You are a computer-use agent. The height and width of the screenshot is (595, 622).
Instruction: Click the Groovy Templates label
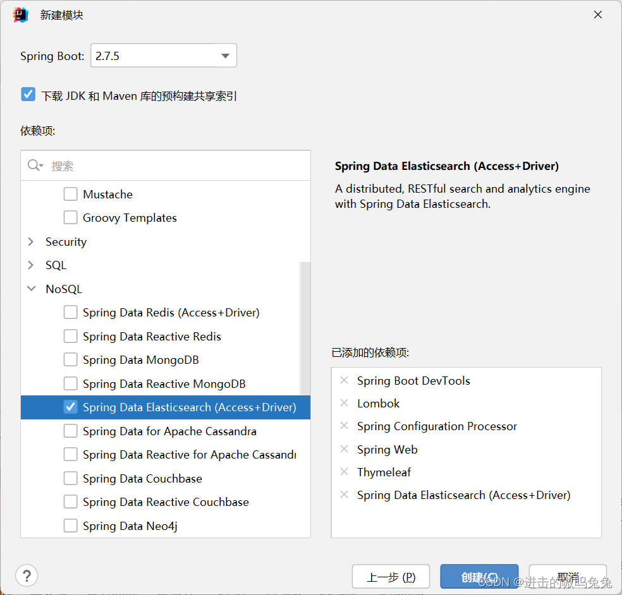coord(130,218)
